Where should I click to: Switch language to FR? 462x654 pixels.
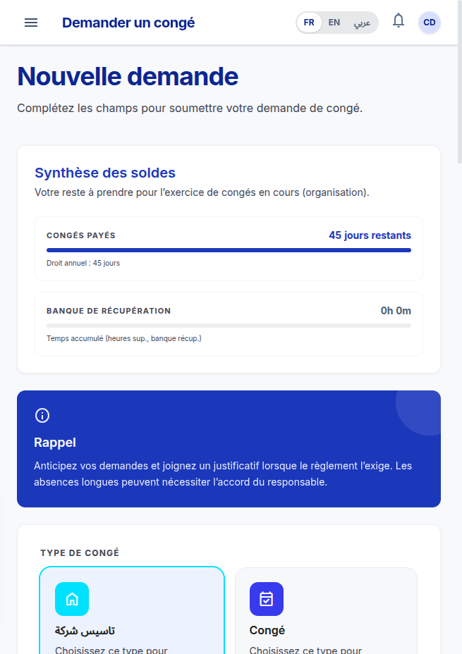[309, 23]
